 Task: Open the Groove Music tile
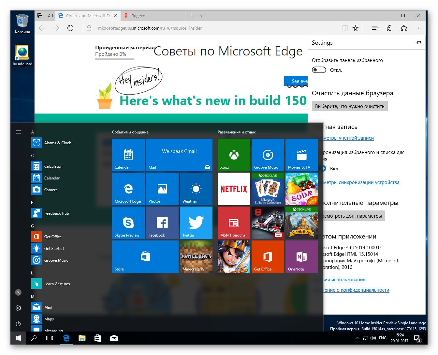pyautogui.click(x=268, y=155)
